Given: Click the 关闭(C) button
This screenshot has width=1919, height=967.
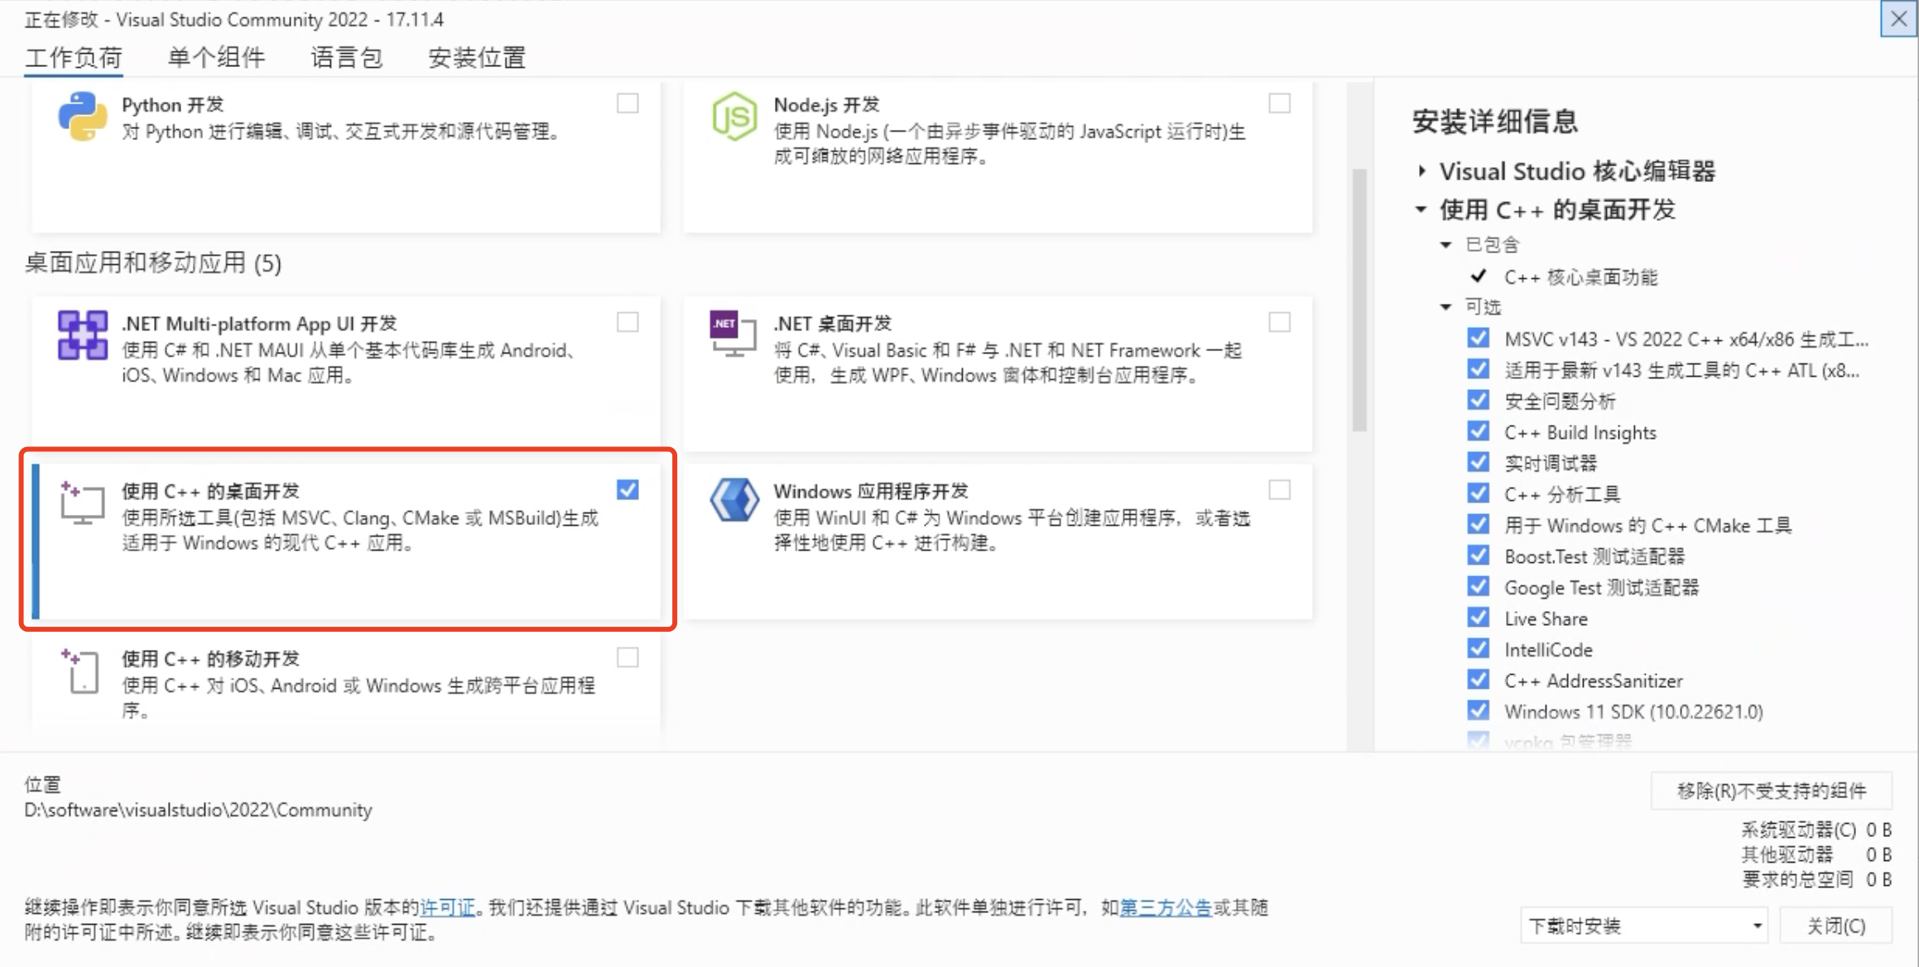Looking at the screenshot, I should pyautogui.click(x=1836, y=926).
